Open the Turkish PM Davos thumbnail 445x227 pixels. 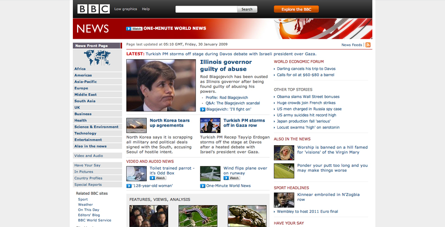coord(210,125)
